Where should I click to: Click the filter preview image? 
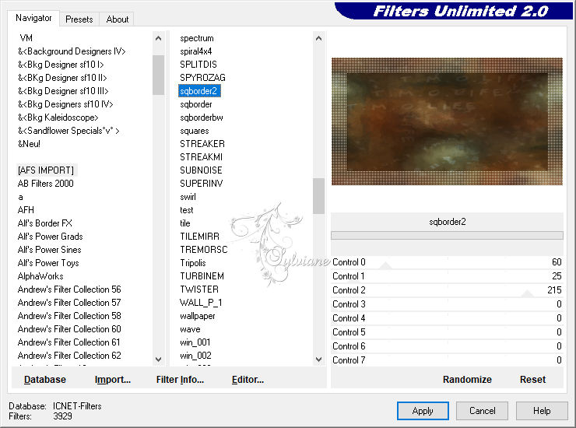pyautogui.click(x=447, y=121)
